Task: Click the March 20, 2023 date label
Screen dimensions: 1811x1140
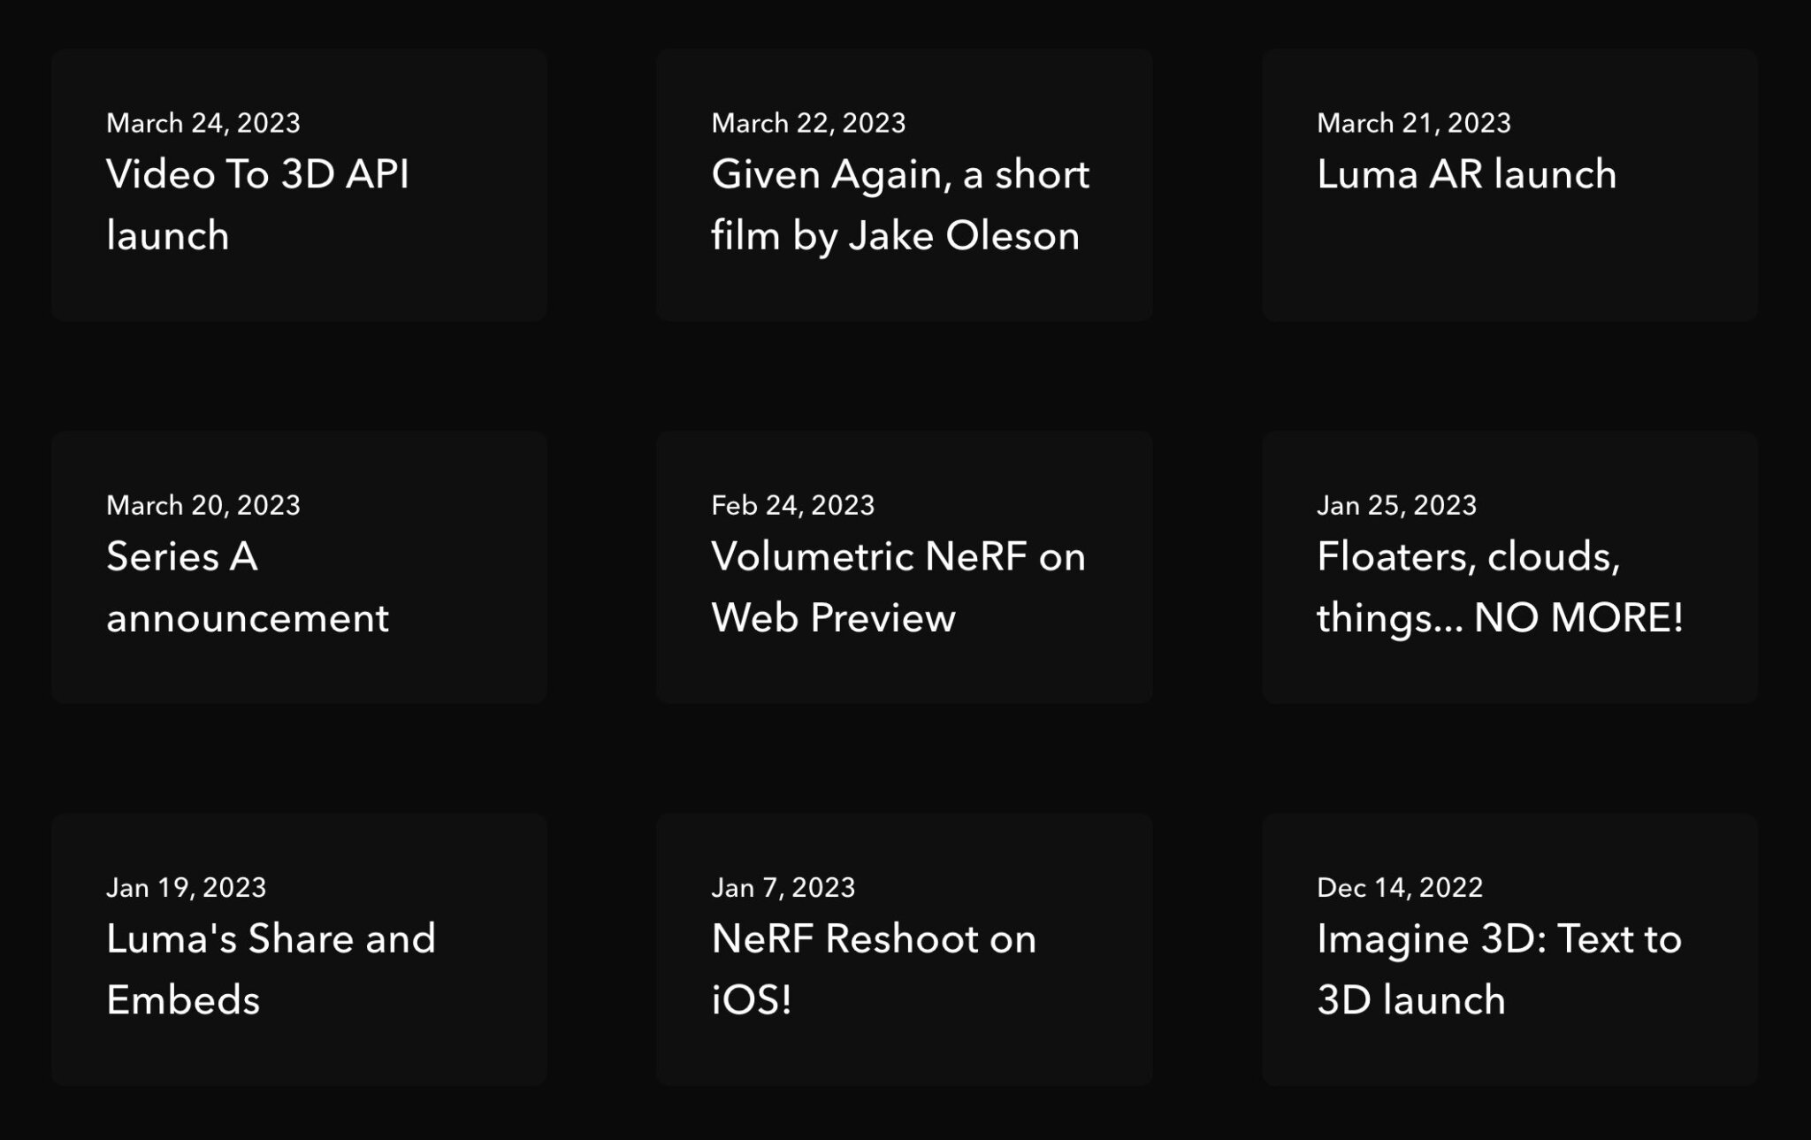Action: click(203, 505)
